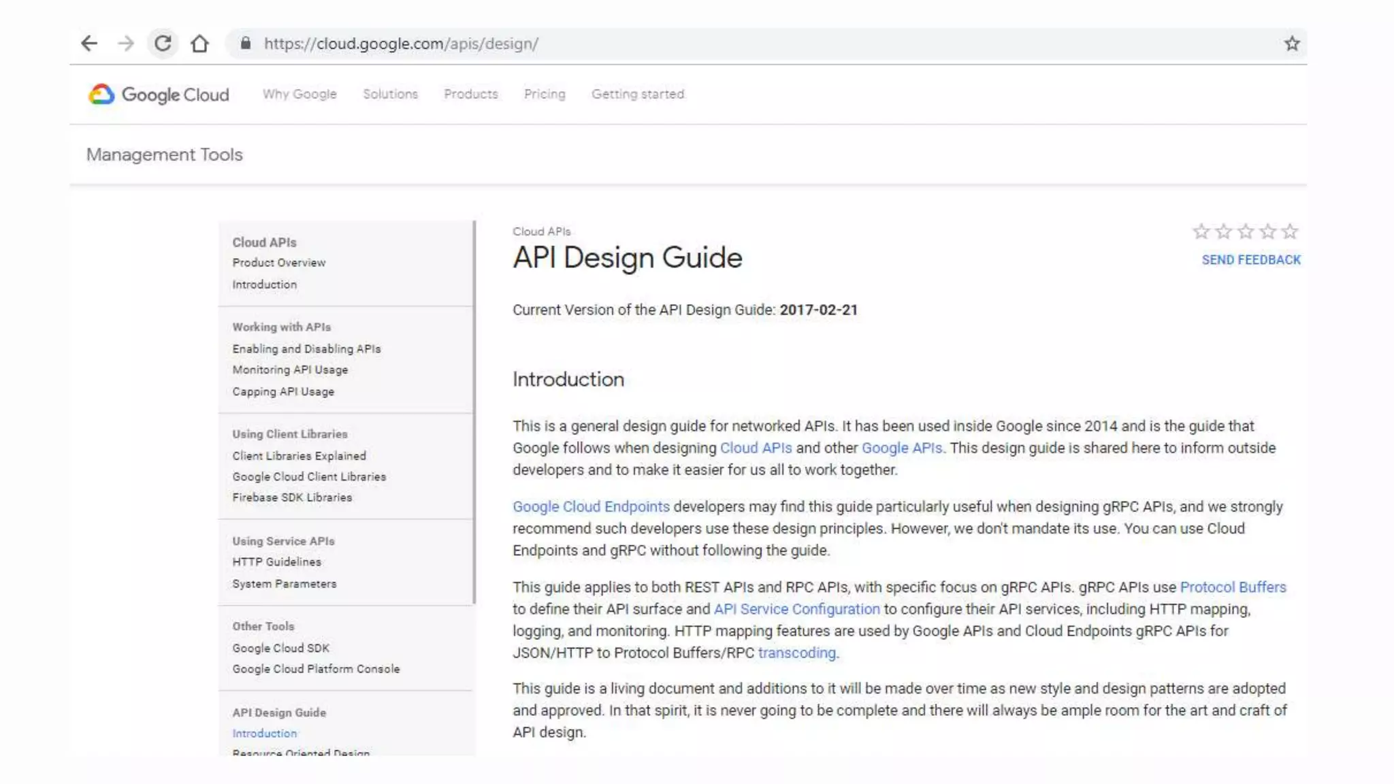Bookmark the page with star icon
Image resolution: width=1394 pixels, height=784 pixels.
(1292, 44)
